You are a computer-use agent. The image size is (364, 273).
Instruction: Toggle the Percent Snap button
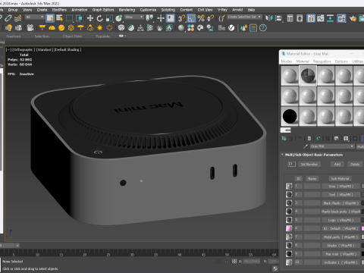[x=201, y=18]
